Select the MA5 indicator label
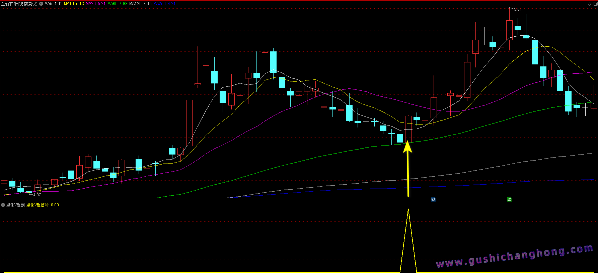 (x=53, y=4)
